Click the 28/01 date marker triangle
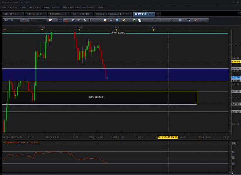The width and height of the screenshot is (241, 175). (116, 30)
